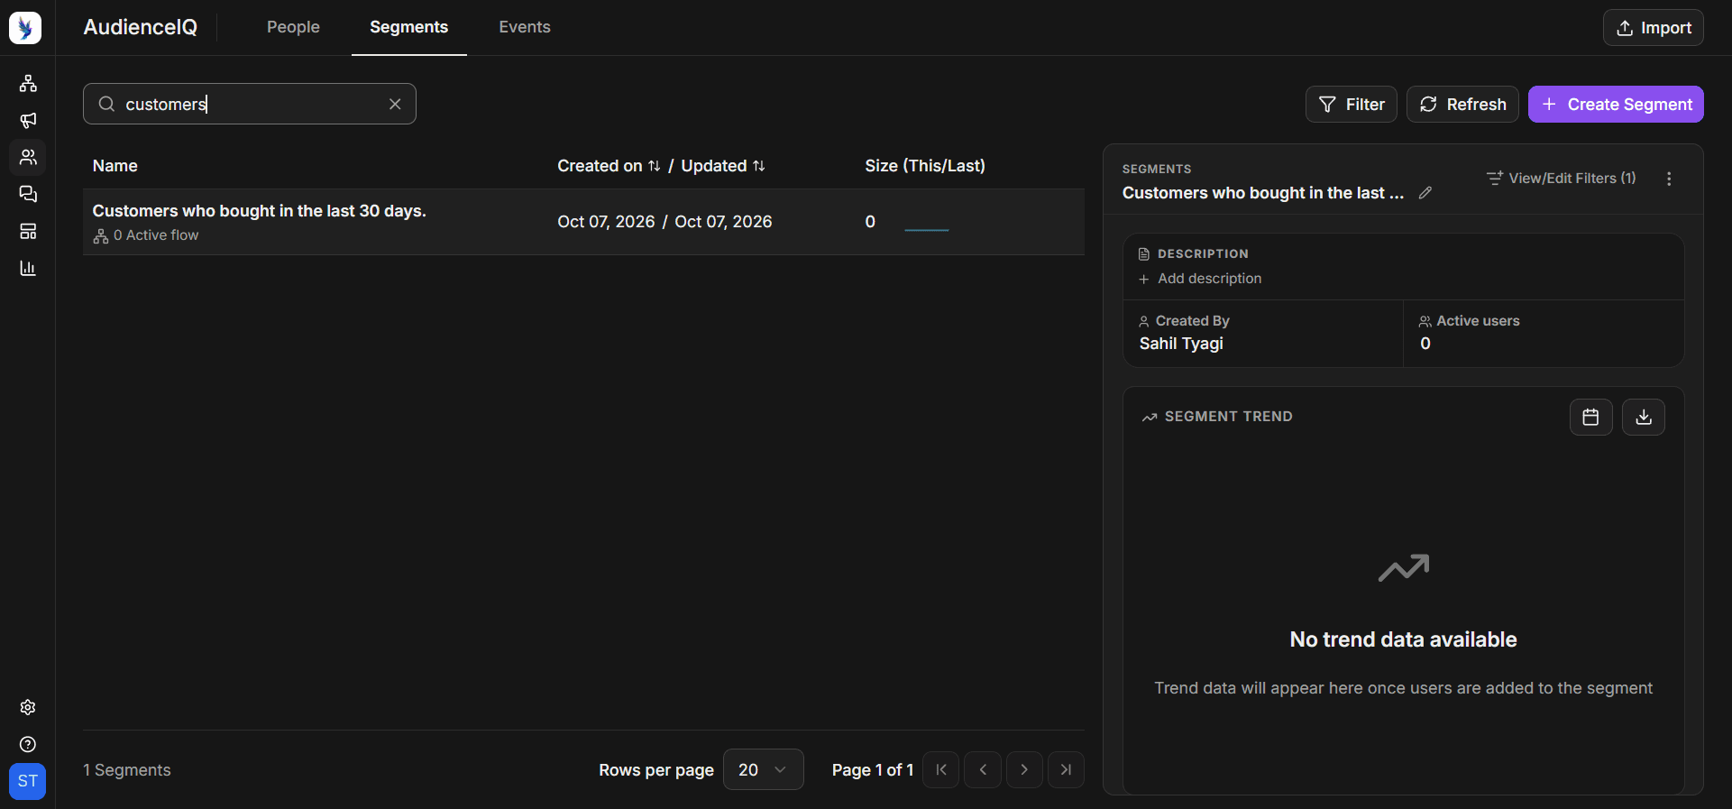
Task: Open the ST user avatar menu
Action: pos(27,781)
